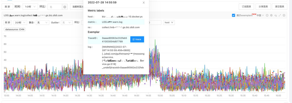
Task: Open chart settings gear icon
Action: click(x=271, y=15)
